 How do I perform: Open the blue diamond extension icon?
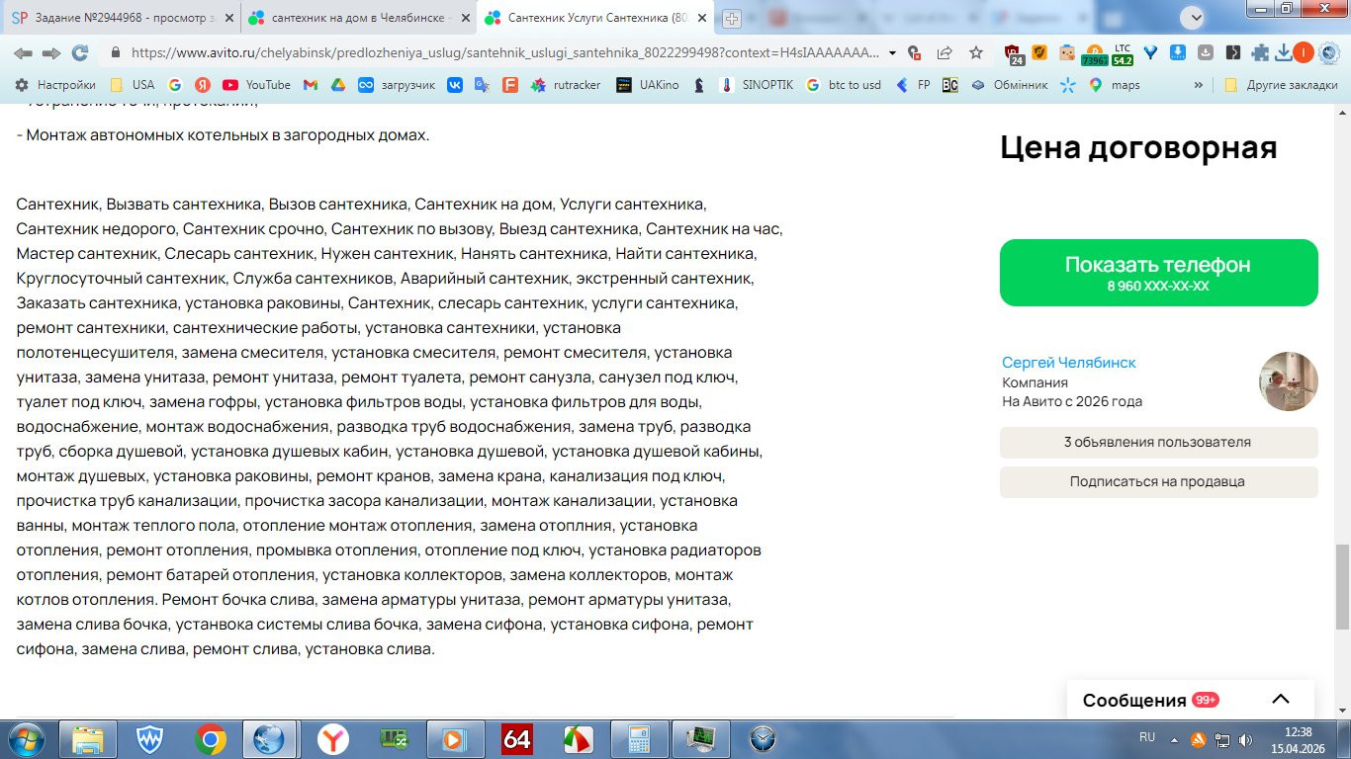pos(1150,52)
